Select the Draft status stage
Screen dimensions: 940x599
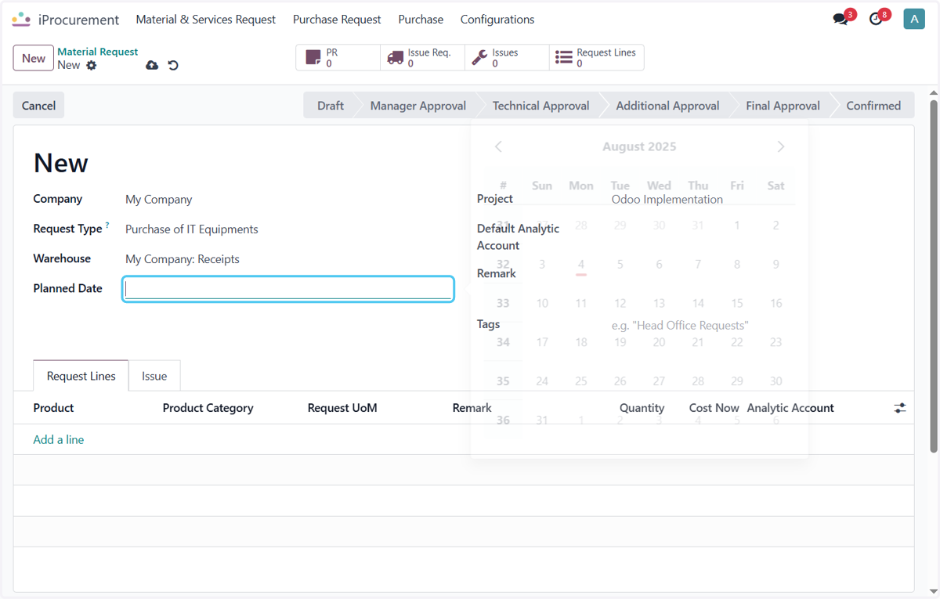point(330,106)
